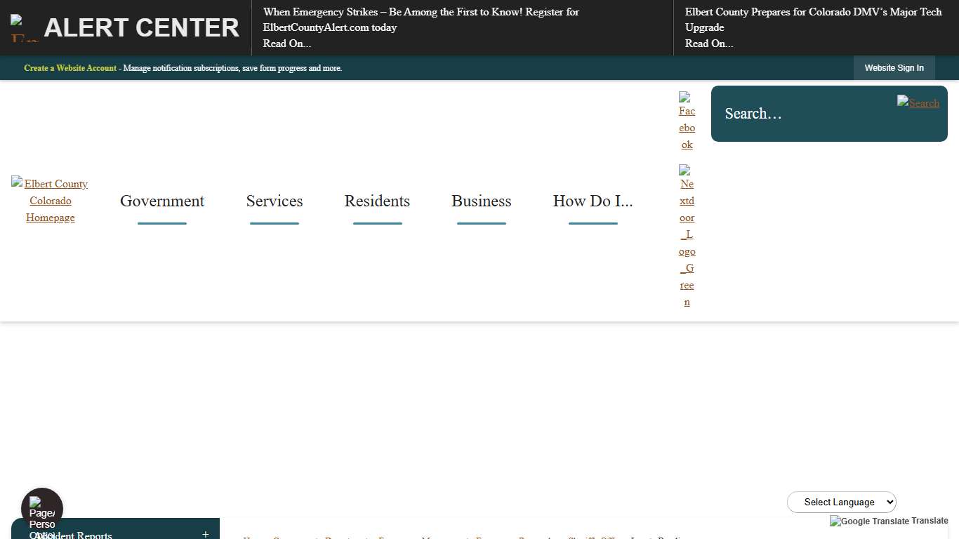959x539 pixels.
Task: Select the Business menu item
Action: coord(481,201)
